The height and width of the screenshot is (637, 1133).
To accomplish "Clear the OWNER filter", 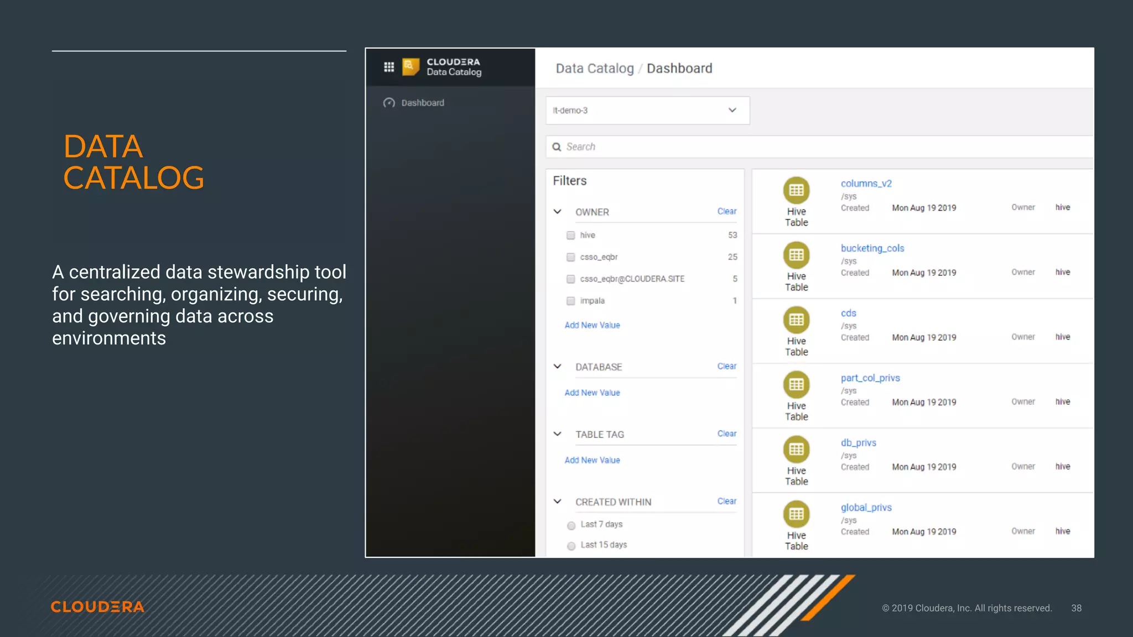I will point(727,211).
